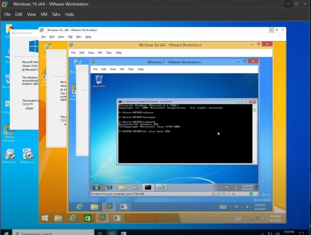Open Windows Explorer folder on Windows 7 taskbar
Viewport: 311px width, 235px height.
[122, 187]
